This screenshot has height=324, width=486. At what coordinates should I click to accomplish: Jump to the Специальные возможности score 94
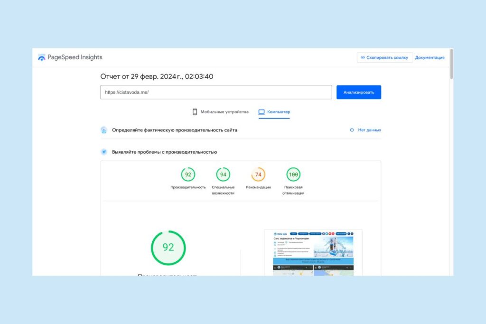[223, 175]
